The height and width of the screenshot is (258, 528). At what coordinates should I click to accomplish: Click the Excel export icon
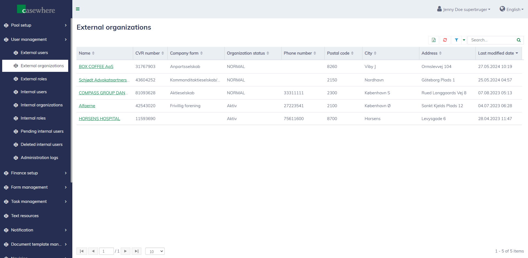click(434, 40)
